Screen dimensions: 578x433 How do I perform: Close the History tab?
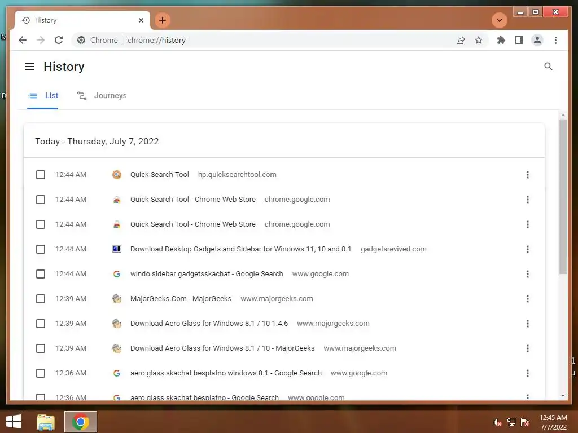coord(141,20)
